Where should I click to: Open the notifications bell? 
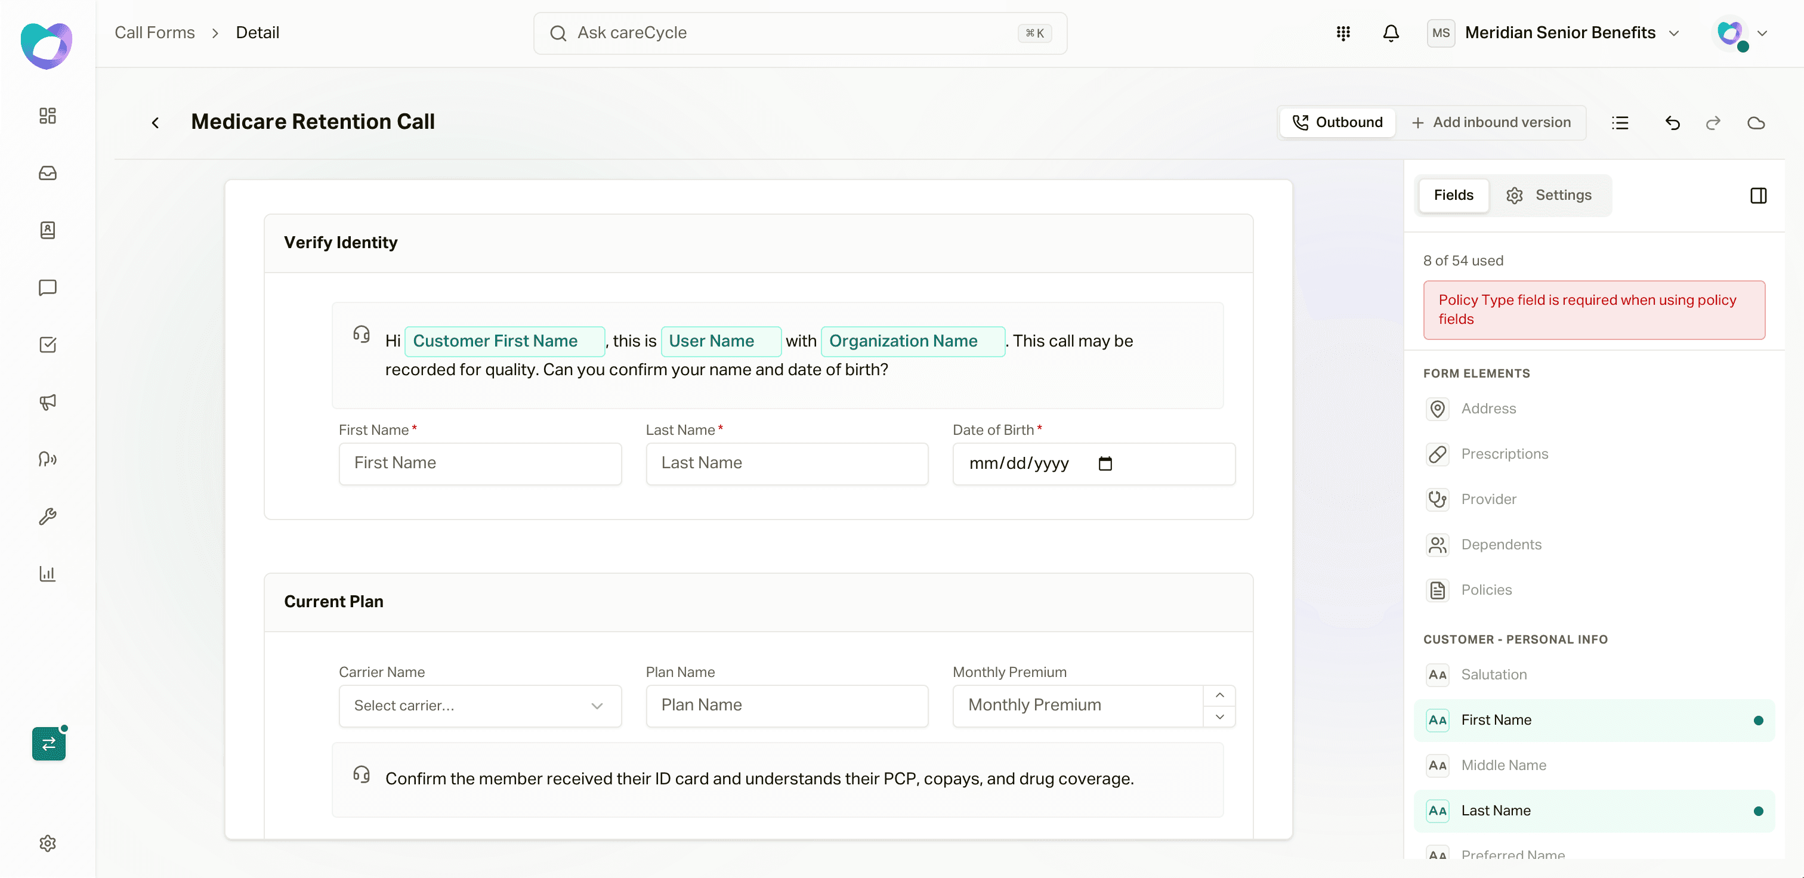click(x=1391, y=33)
